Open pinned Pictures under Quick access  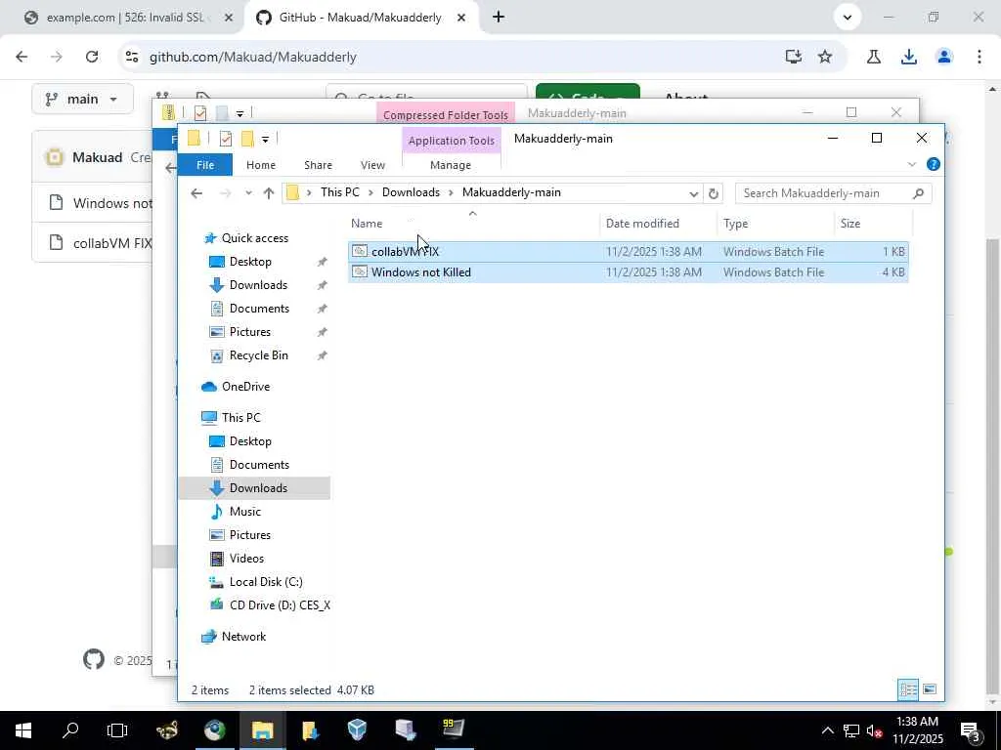pyautogui.click(x=249, y=332)
